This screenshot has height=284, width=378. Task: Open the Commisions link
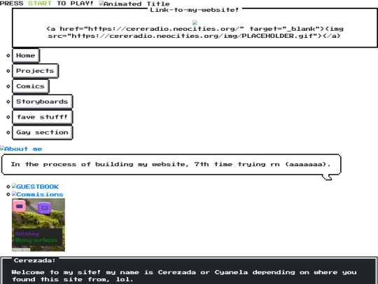coord(38,194)
